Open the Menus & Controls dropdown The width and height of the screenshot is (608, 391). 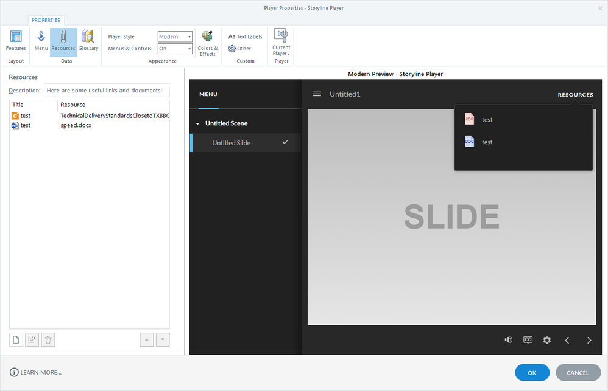[x=175, y=49]
